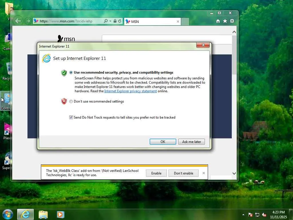293x220 pixels.
Task: Open the Windows Start menu orb
Action: (8, 214)
